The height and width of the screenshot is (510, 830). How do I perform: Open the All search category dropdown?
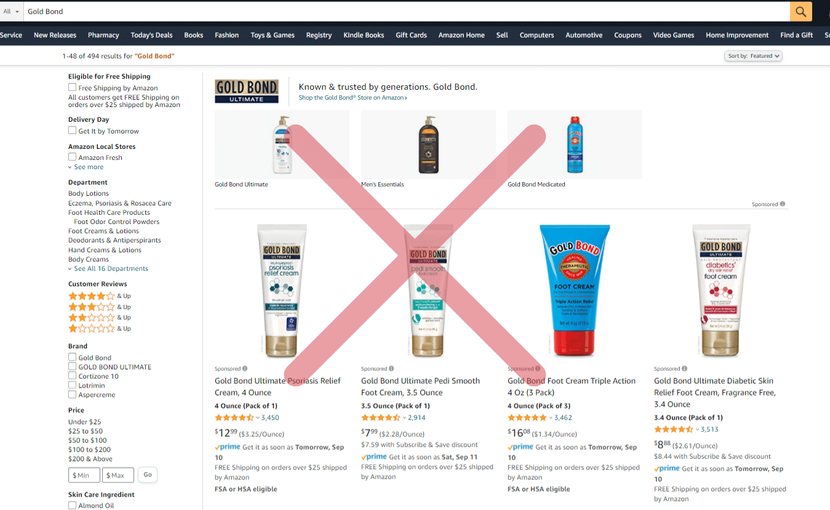pos(11,12)
